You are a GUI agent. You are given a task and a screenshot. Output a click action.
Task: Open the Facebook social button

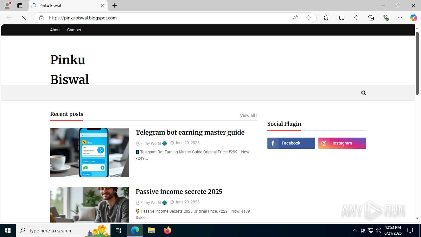291,143
